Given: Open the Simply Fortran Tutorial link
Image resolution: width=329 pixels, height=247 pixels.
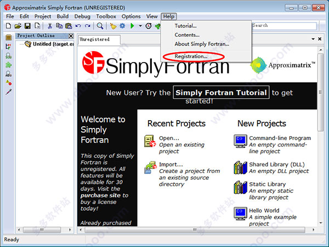Looking at the screenshot, I should click(221, 92).
